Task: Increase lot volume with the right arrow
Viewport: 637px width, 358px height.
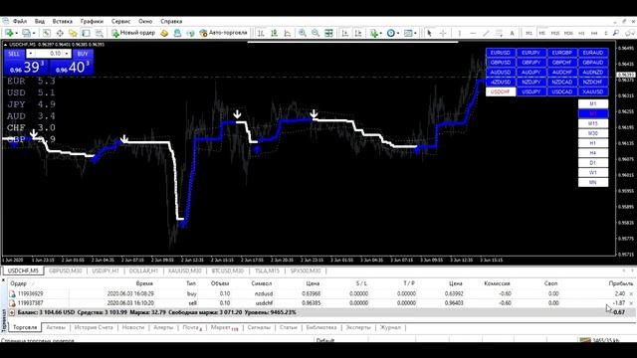Action: coord(67,54)
